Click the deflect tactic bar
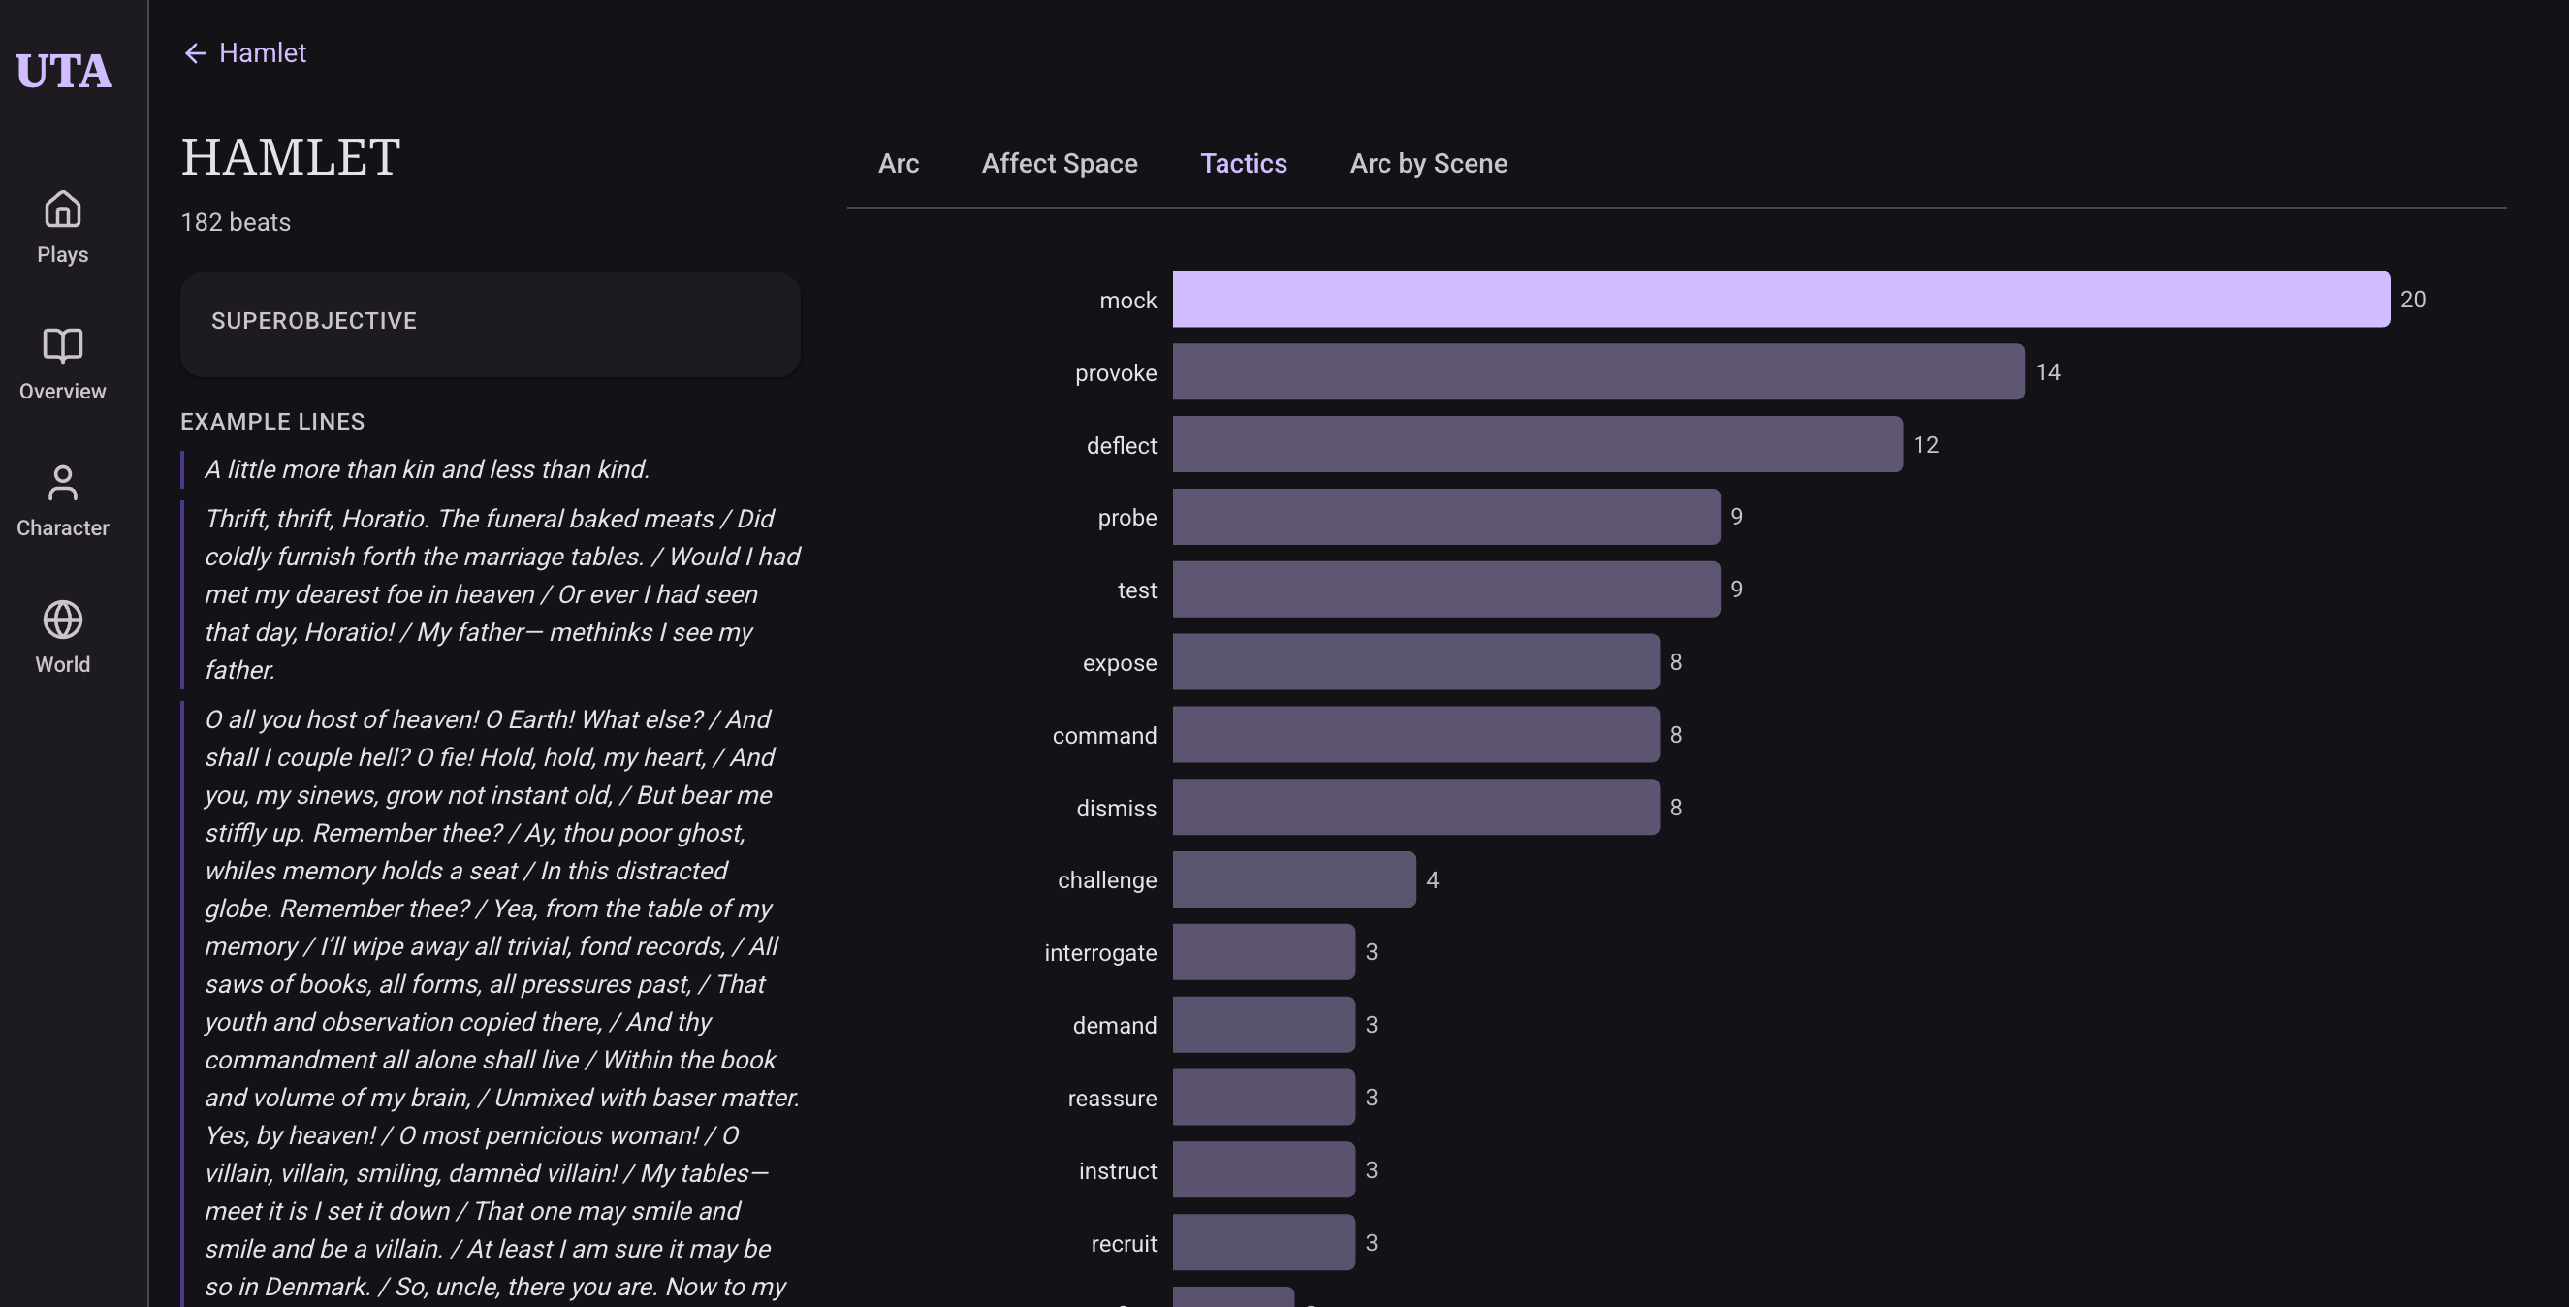Image resolution: width=2569 pixels, height=1307 pixels. tap(1537, 445)
